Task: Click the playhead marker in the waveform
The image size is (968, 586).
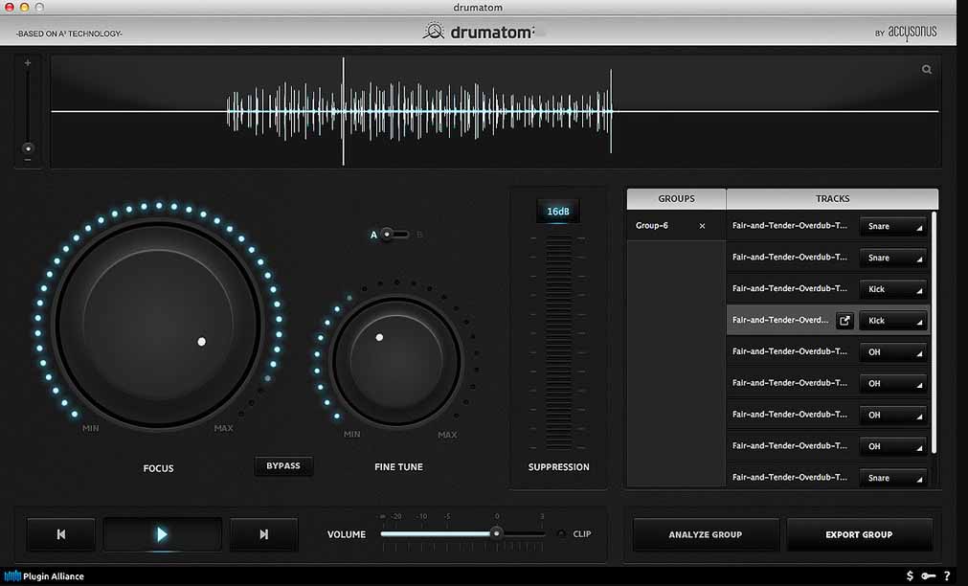Action: (x=343, y=112)
